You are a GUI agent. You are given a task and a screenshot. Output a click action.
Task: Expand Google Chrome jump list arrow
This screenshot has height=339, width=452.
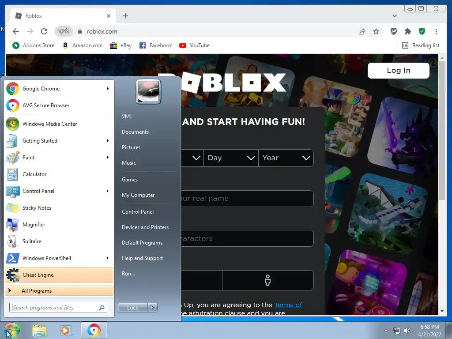108,88
